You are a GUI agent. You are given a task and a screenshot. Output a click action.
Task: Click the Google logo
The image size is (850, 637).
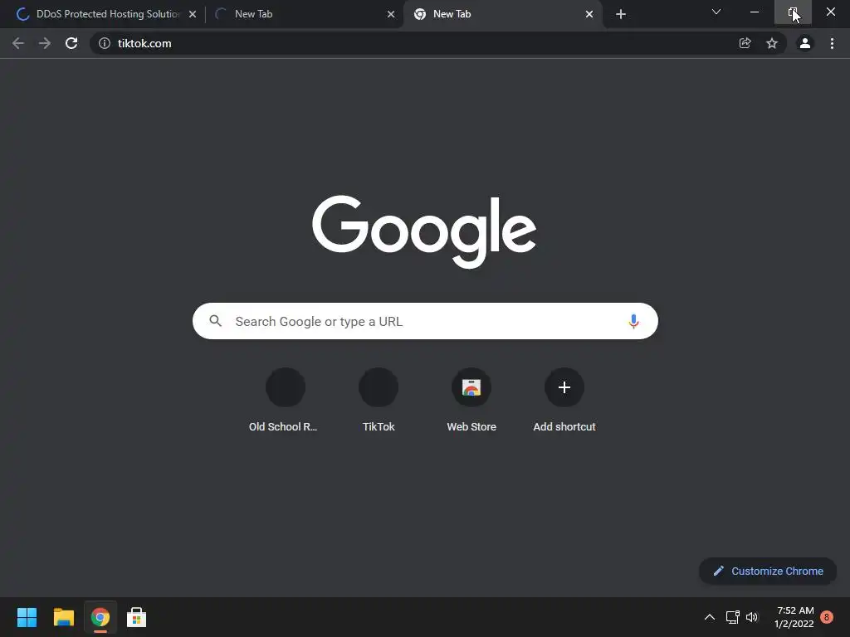[424, 232]
